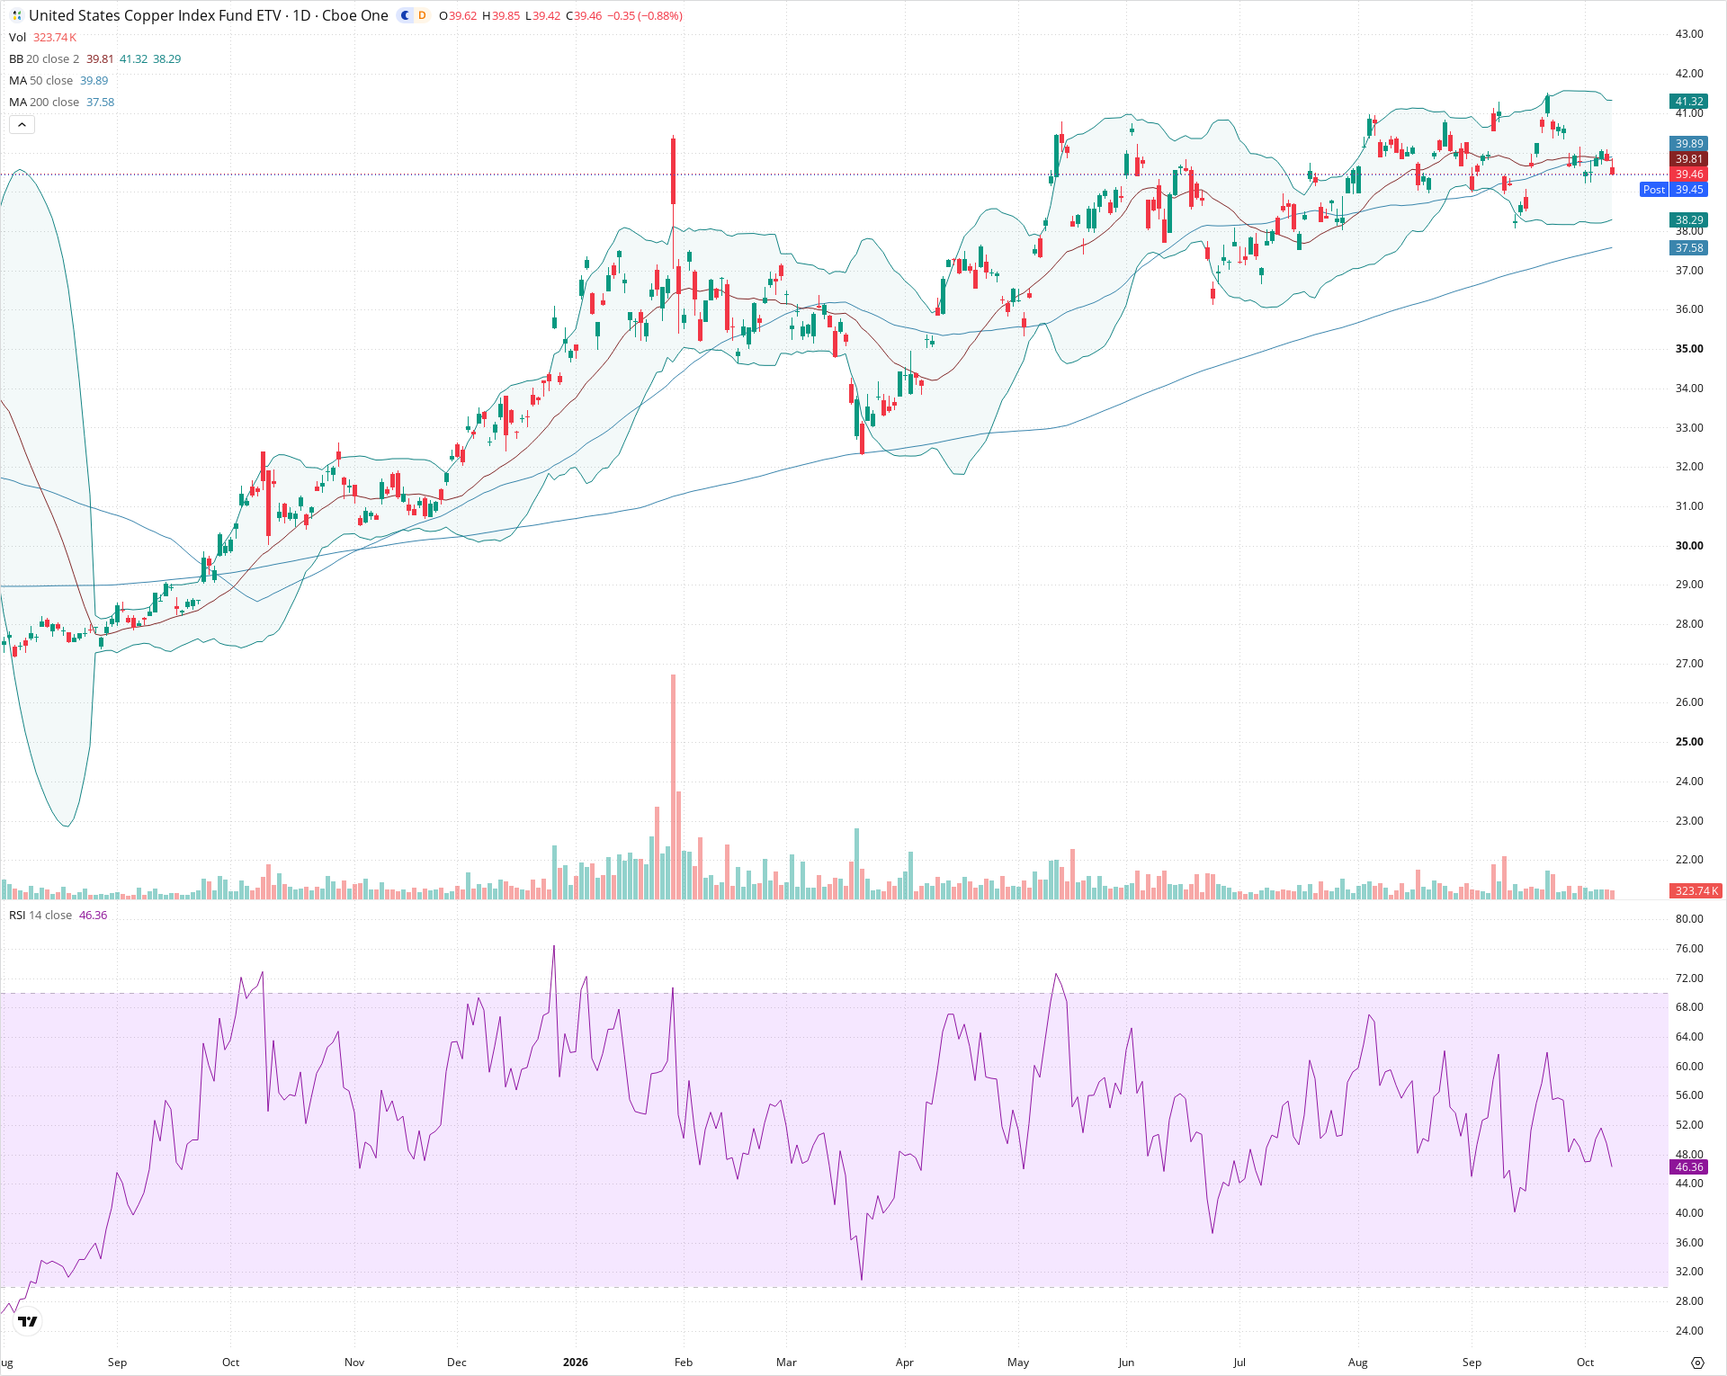Image resolution: width=1727 pixels, height=1376 pixels.
Task: Click the 35.00 price scale level
Action: tap(1689, 349)
